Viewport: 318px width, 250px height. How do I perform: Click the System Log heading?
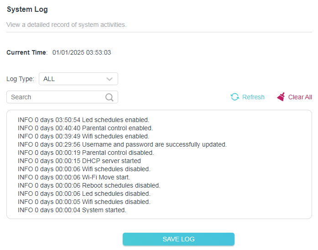click(x=27, y=9)
